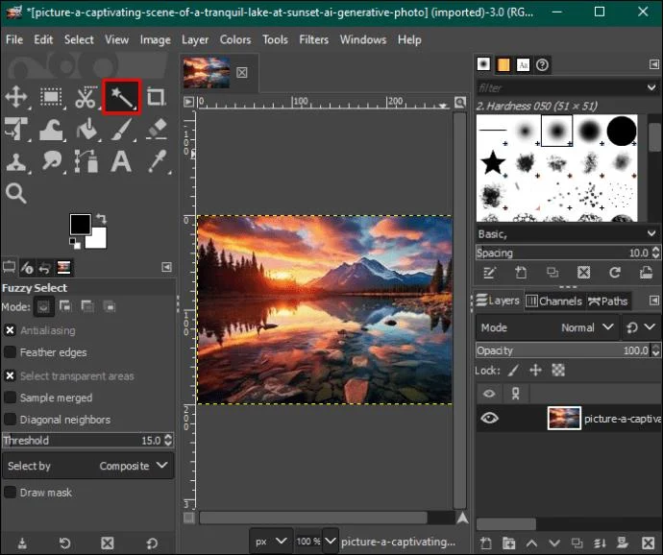663x555 pixels.
Task: Open the Basic brush tag dropdown
Action: point(567,233)
